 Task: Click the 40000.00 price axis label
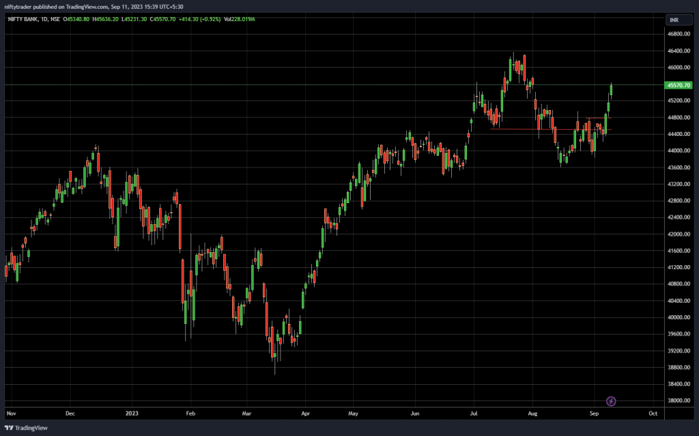coord(679,317)
